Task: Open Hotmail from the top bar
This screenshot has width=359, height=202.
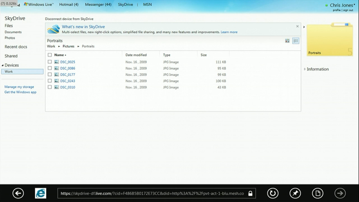Action: [x=69, y=5]
